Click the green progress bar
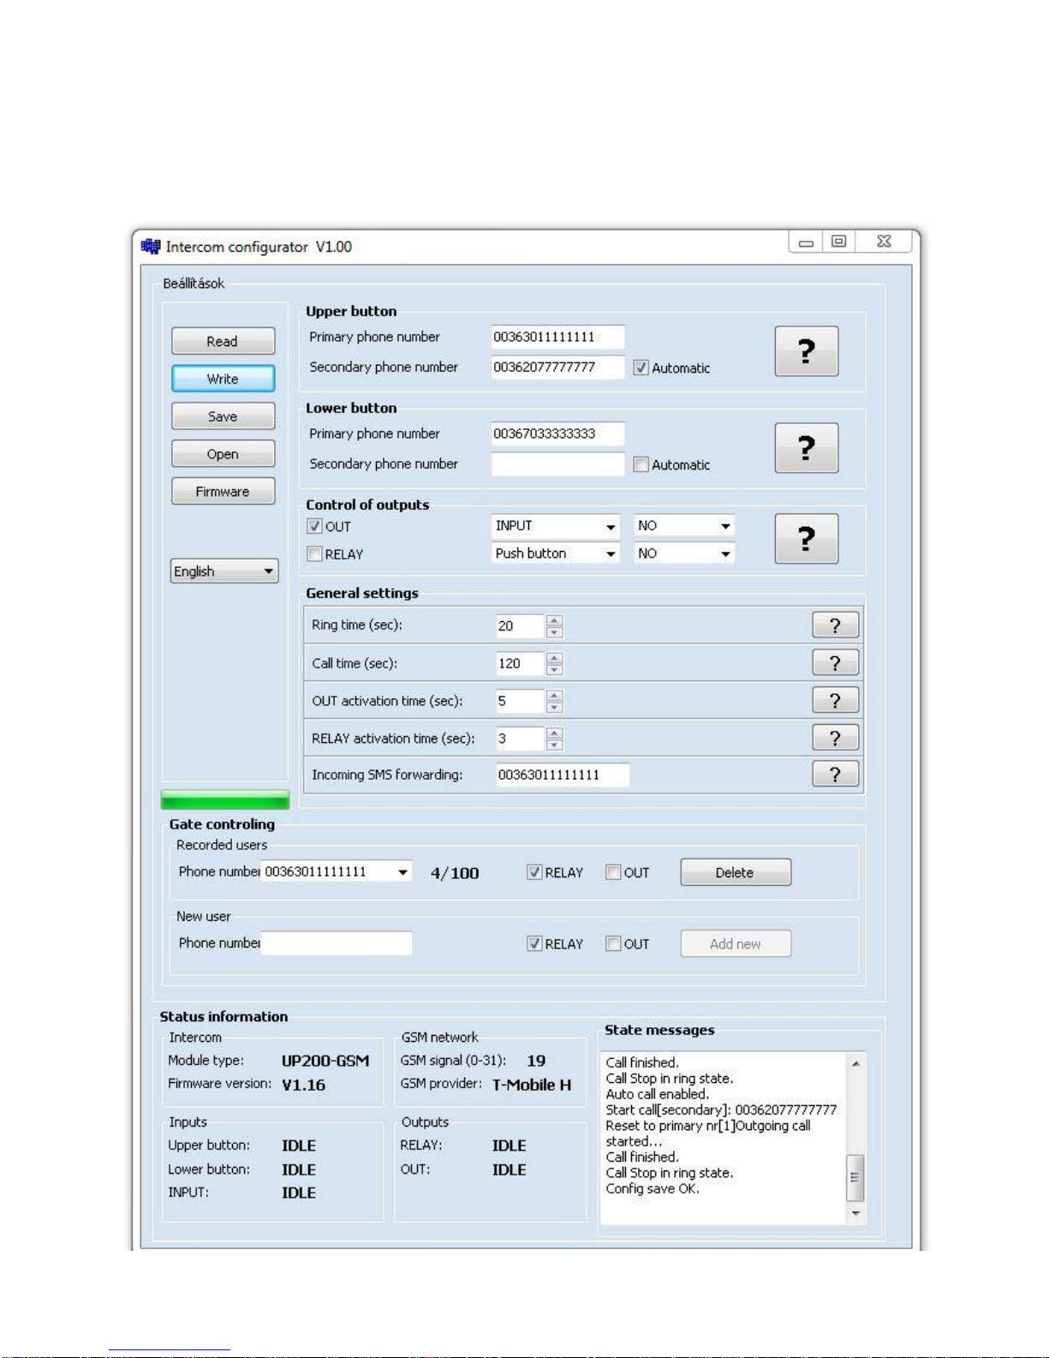 225,800
